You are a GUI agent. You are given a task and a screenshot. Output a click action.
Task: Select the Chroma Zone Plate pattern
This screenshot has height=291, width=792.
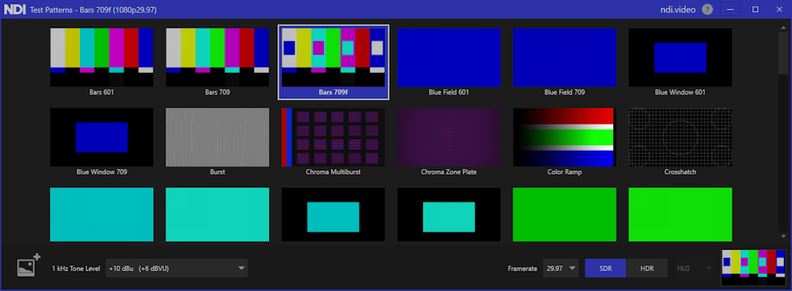448,141
